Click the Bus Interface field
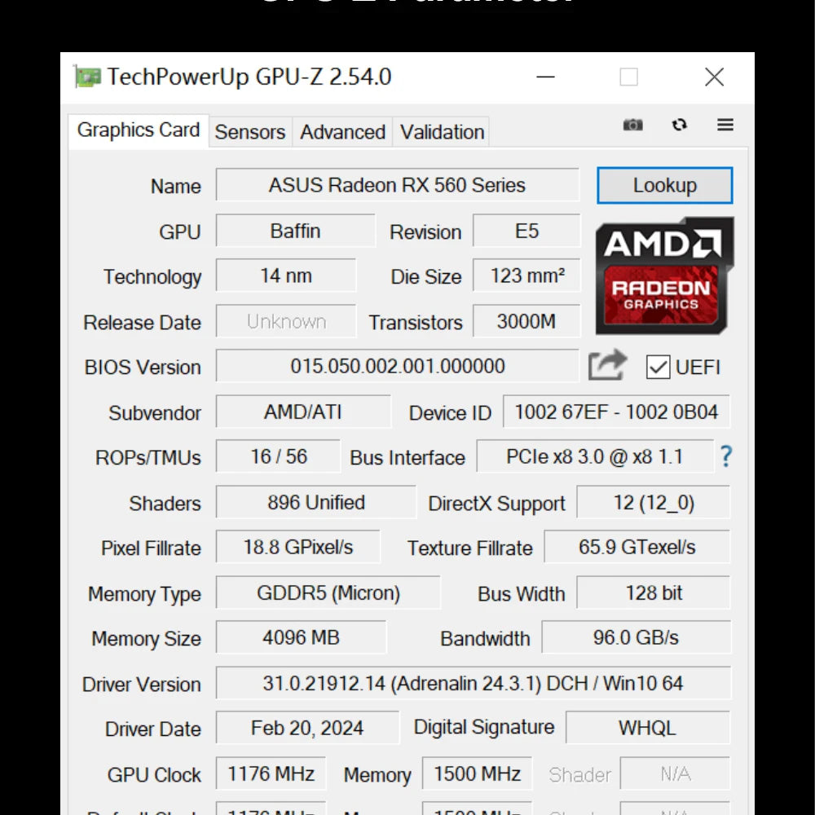This screenshot has width=815, height=815. click(x=596, y=457)
